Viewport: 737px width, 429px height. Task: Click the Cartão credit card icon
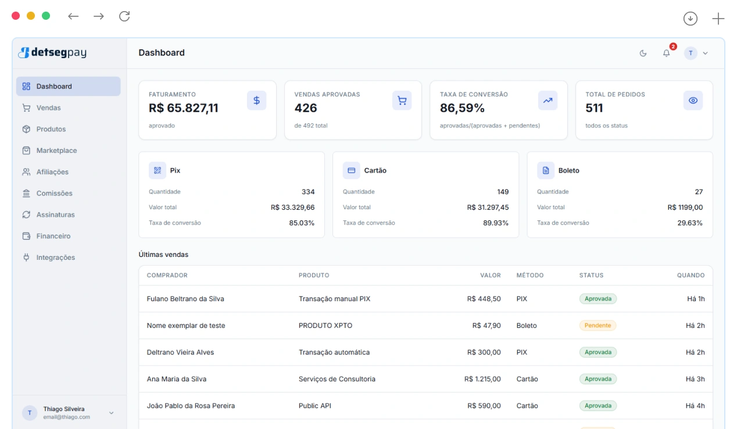tap(351, 170)
